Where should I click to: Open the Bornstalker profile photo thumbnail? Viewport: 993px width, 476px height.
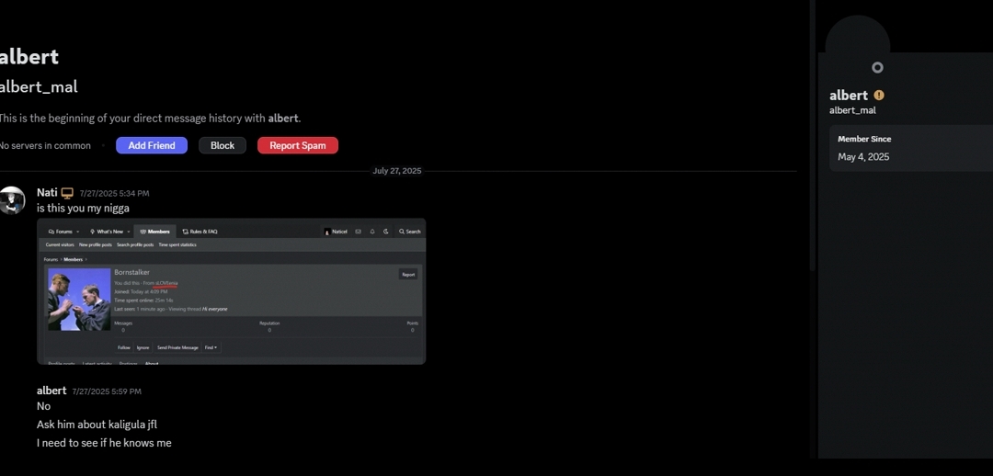click(x=79, y=299)
